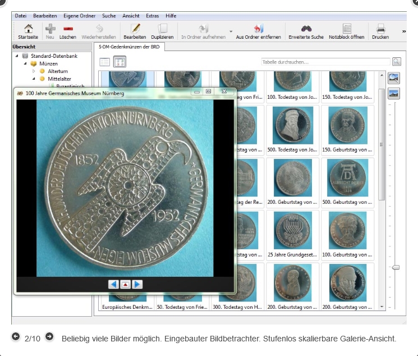Viewport: 418px width, 356px height.
Task: Open the Extras menu
Action: [x=152, y=16]
